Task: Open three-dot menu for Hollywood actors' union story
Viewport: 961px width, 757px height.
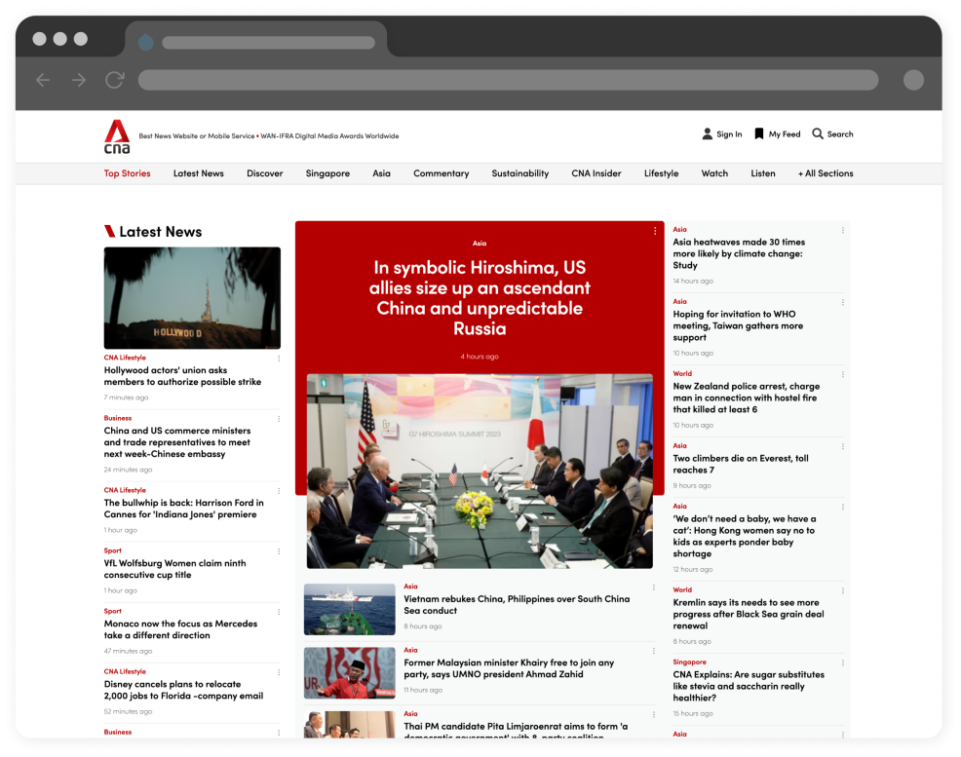Action: [x=279, y=359]
